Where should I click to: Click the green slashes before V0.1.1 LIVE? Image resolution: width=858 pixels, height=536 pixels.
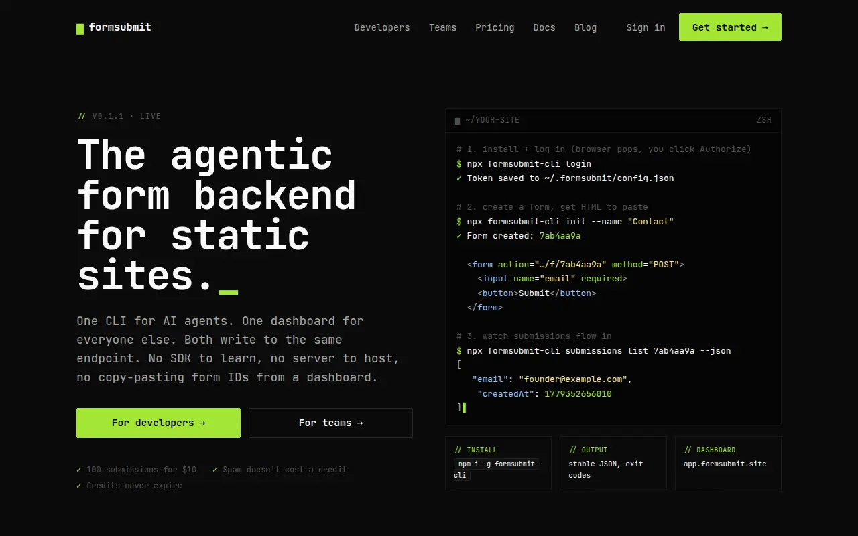82,116
